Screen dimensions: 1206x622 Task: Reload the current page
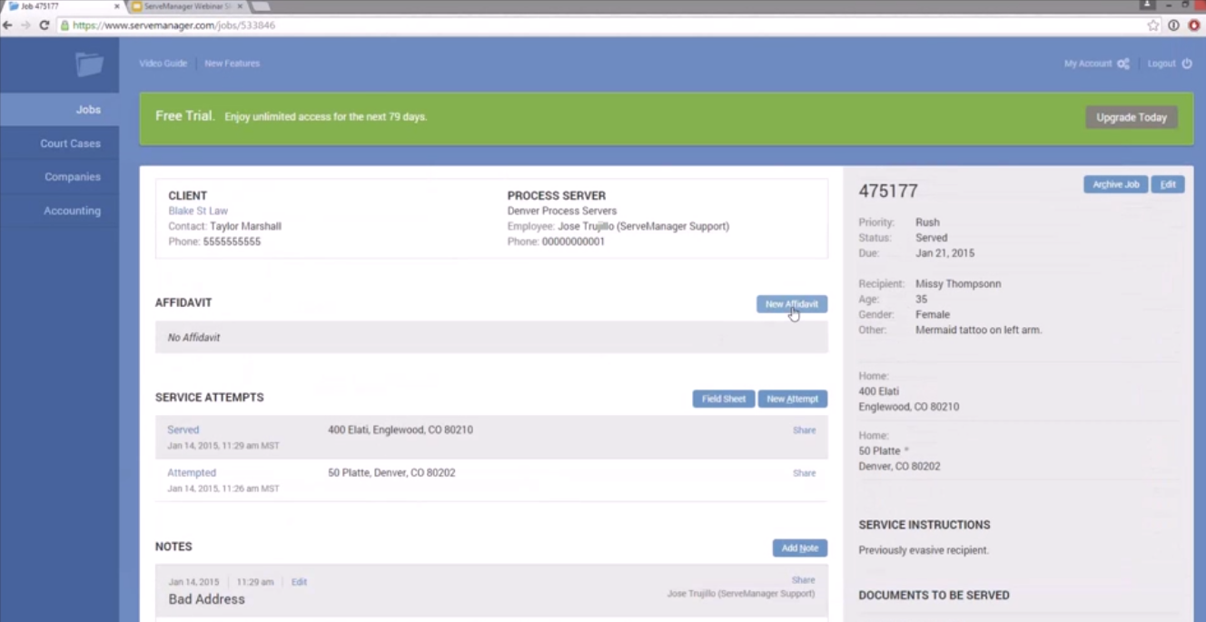[44, 27]
